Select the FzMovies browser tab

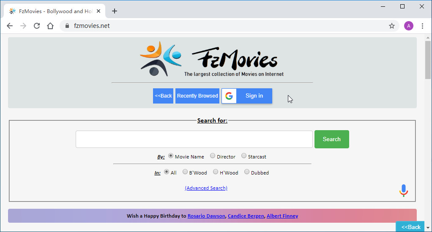(54, 11)
